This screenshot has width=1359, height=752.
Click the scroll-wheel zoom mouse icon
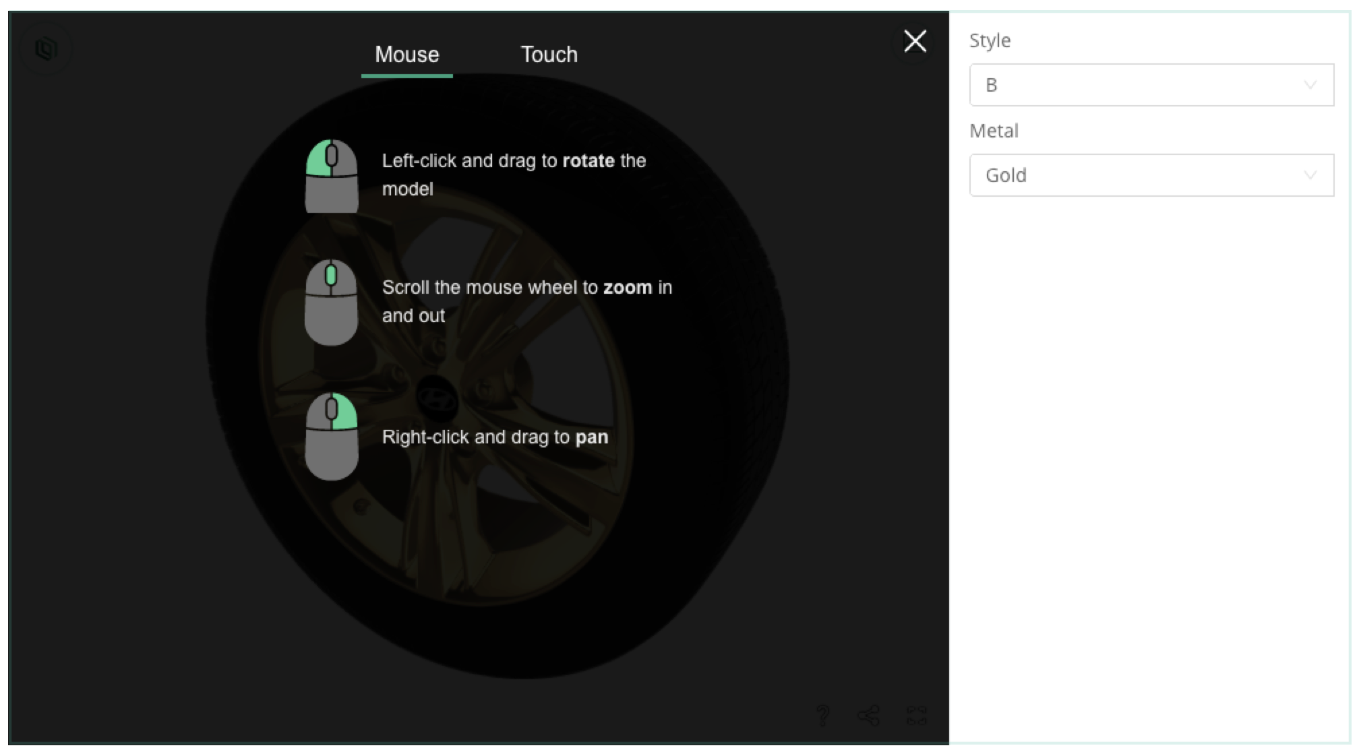tap(331, 303)
